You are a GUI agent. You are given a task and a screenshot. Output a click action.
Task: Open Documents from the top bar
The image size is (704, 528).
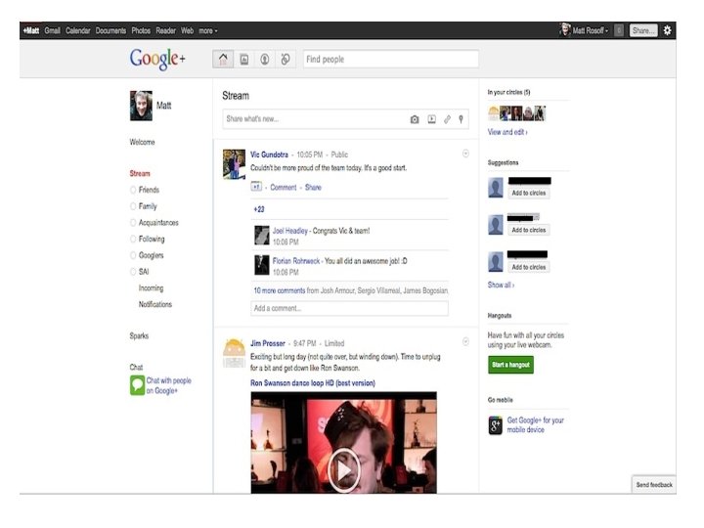tap(110, 30)
